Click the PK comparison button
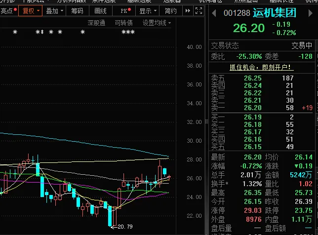 pos(124,11)
